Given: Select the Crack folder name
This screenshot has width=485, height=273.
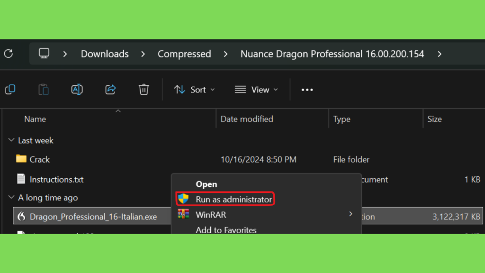Looking at the screenshot, I should point(40,159).
